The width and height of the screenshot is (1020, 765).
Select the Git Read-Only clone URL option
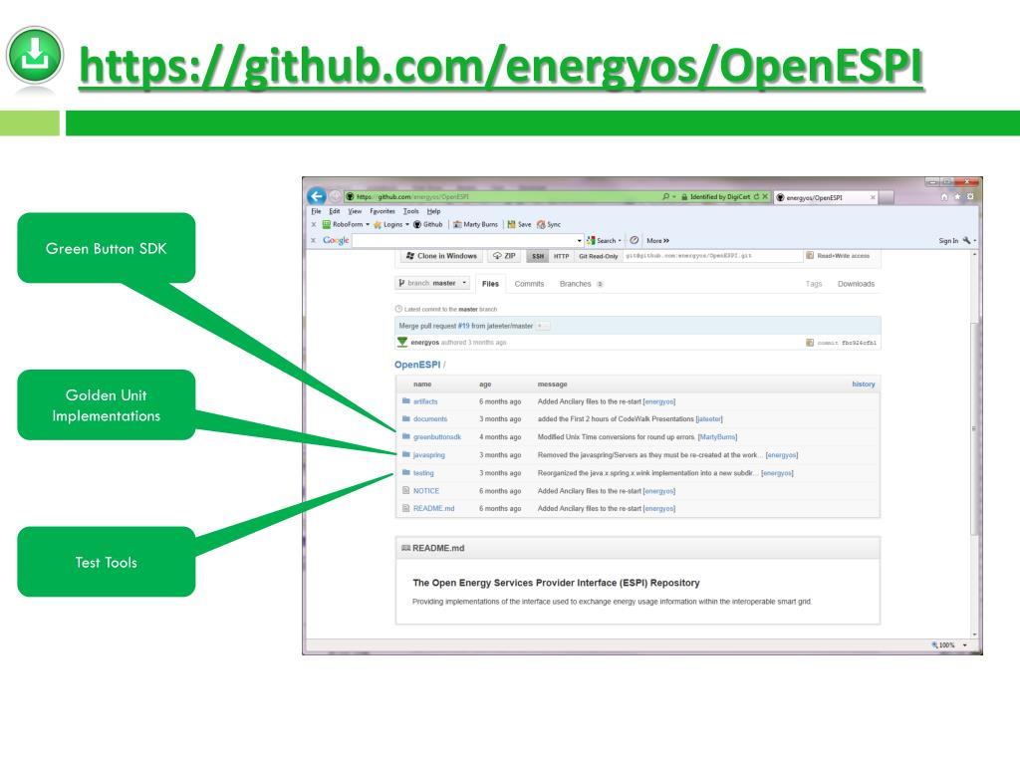pyautogui.click(x=598, y=256)
